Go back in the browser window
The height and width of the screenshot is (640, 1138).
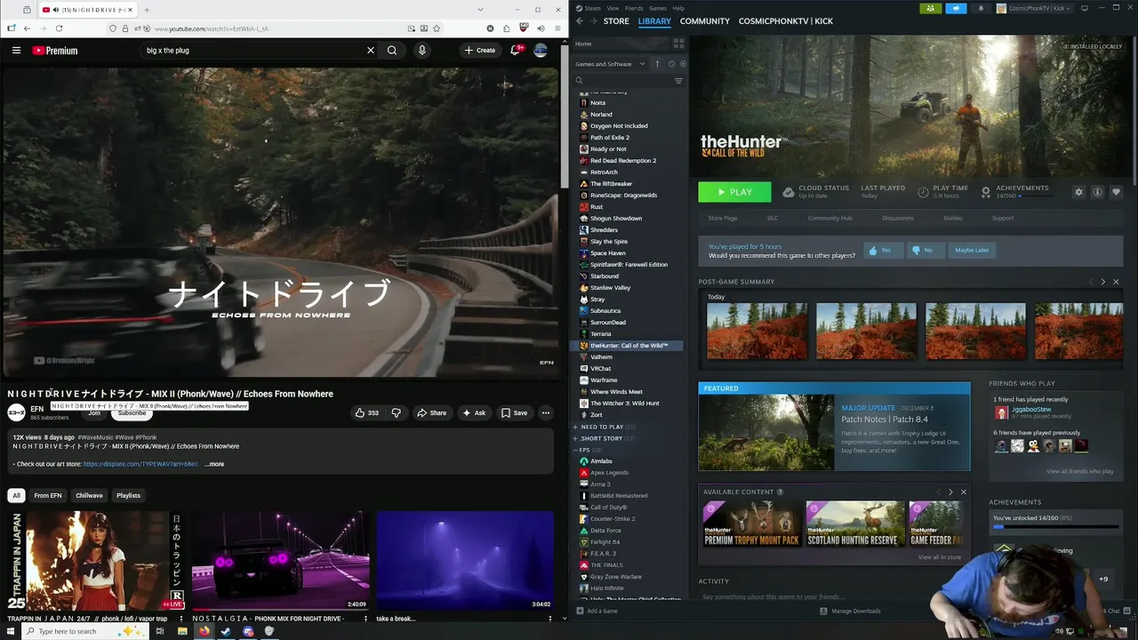(27, 28)
